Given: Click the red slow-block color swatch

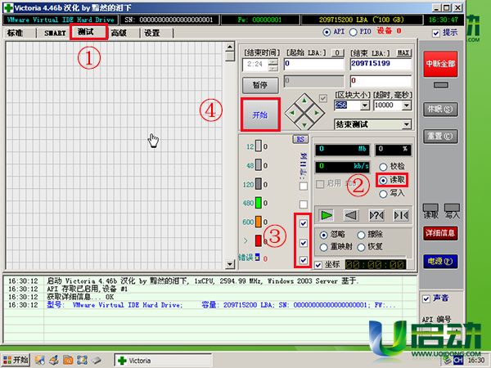Looking at the screenshot, I should [x=259, y=240].
